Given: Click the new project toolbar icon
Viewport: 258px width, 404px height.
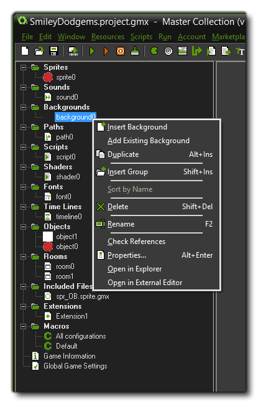Looking at the screenshot, I should pos(25,51).
